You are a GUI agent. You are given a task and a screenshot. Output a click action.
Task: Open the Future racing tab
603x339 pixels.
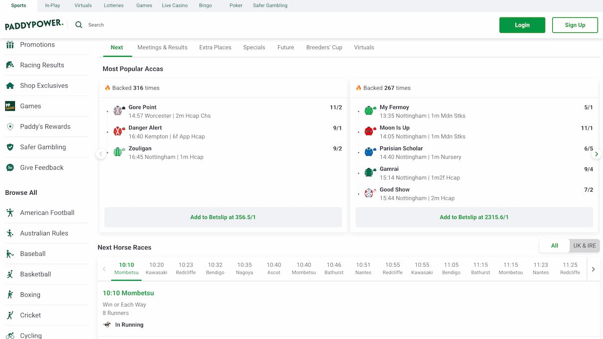coord(286,47)
